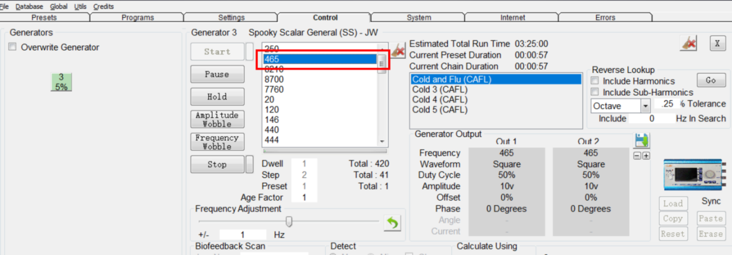
Task: Switch to the Settings tab
Action: click(x=231, y=18)
